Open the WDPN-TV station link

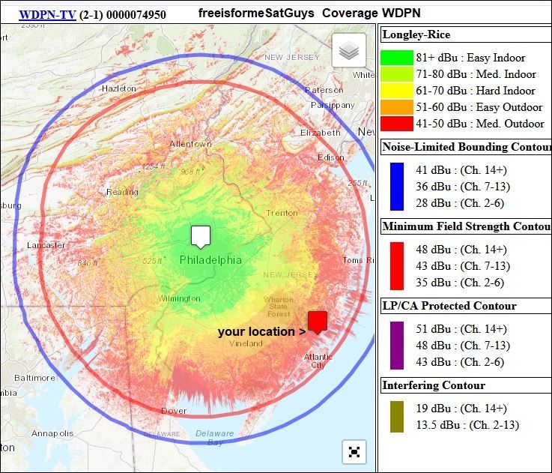point(46,14)
